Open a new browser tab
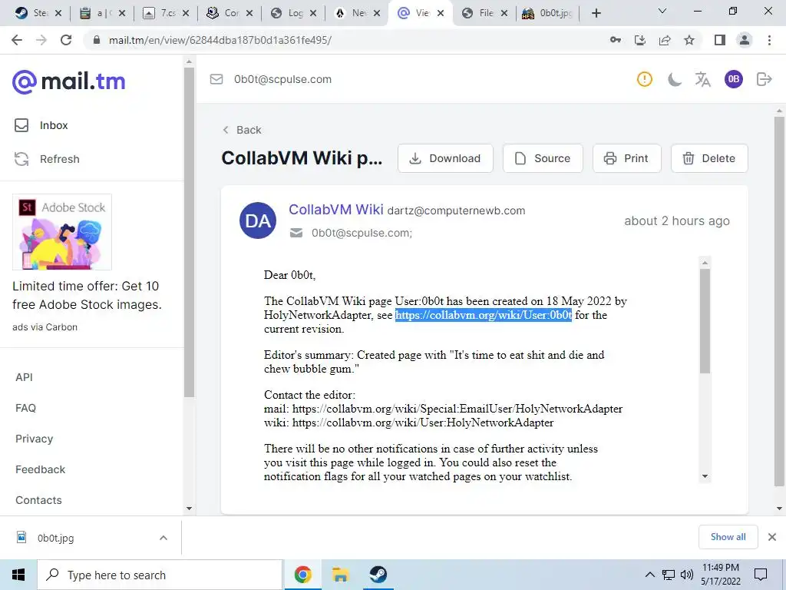The width and height of the screenshot is (786, 590). pyautogui.click(x=596, y=13)
